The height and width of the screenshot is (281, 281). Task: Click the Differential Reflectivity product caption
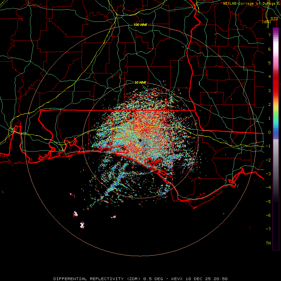pos(140,279)
